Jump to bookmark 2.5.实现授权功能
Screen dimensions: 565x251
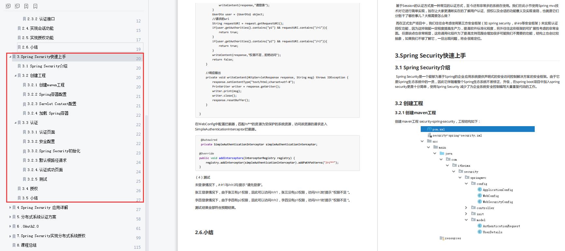pos(38,38)
